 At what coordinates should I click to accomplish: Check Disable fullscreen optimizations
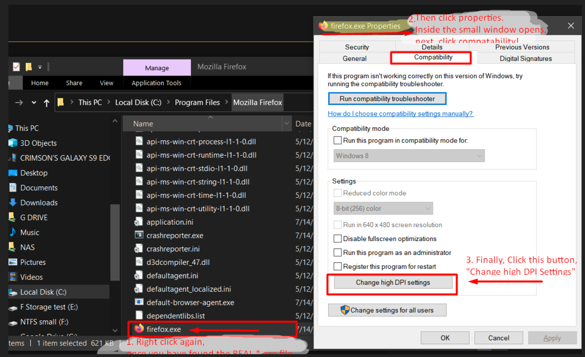[337, 239]
